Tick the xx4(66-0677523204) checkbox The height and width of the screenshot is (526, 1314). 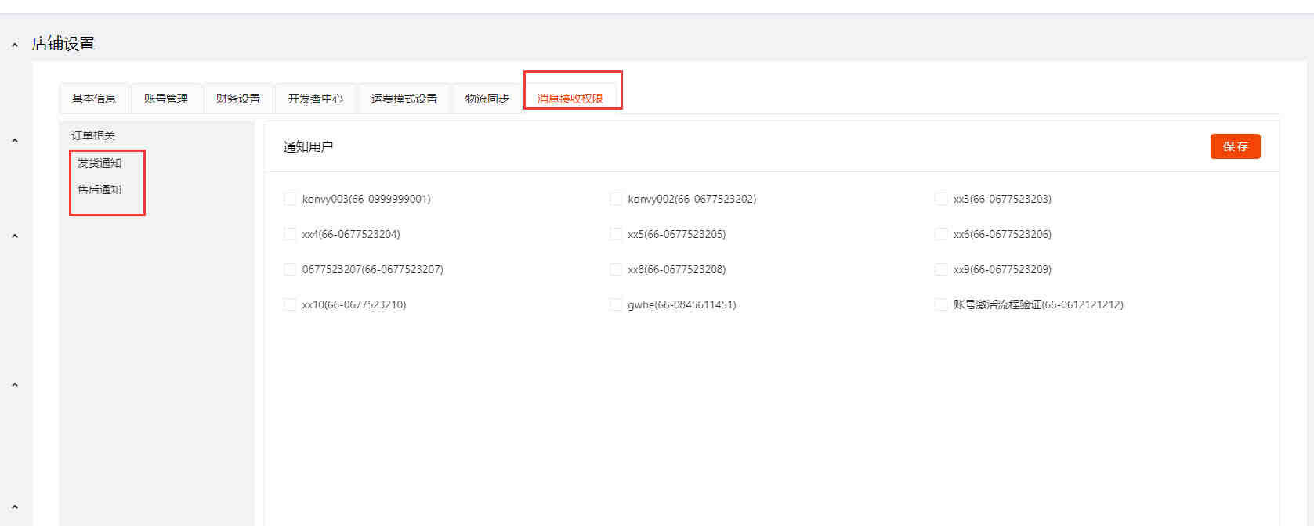click(x=290, y=234)
